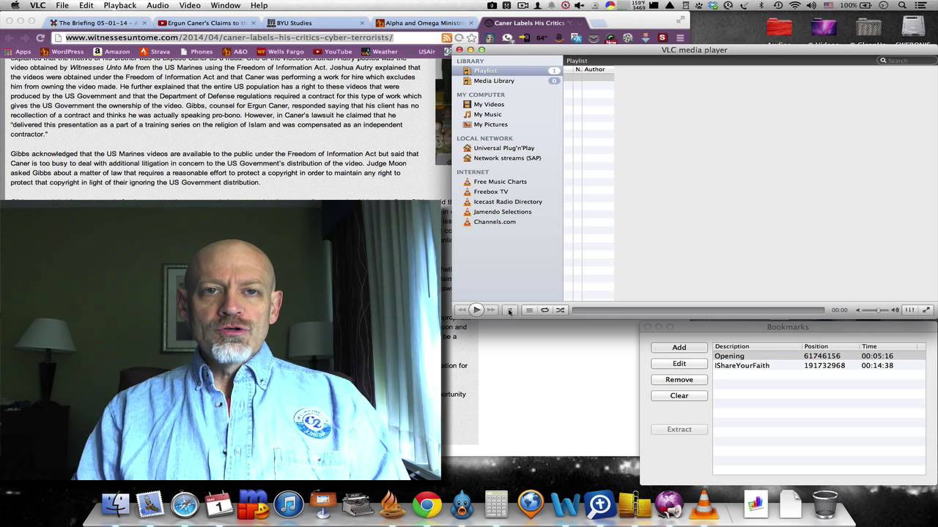Screen dimensions: 938x527
Task: Open the Audio menu
Action: (158, 6)
